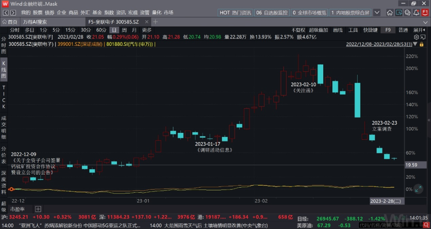Click the add indicator plus box near 市盈率
Viewport: 431px width, 229px height.
(x=38, y=209)
